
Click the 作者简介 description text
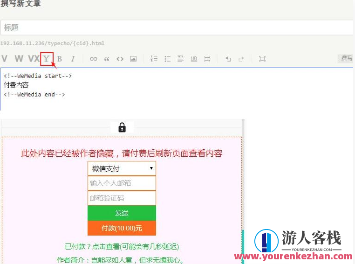[x=120, y=260]
